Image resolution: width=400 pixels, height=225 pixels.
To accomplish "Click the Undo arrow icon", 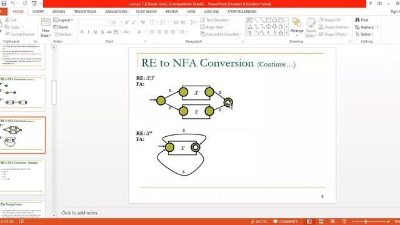I will click(x=12, y=4).
